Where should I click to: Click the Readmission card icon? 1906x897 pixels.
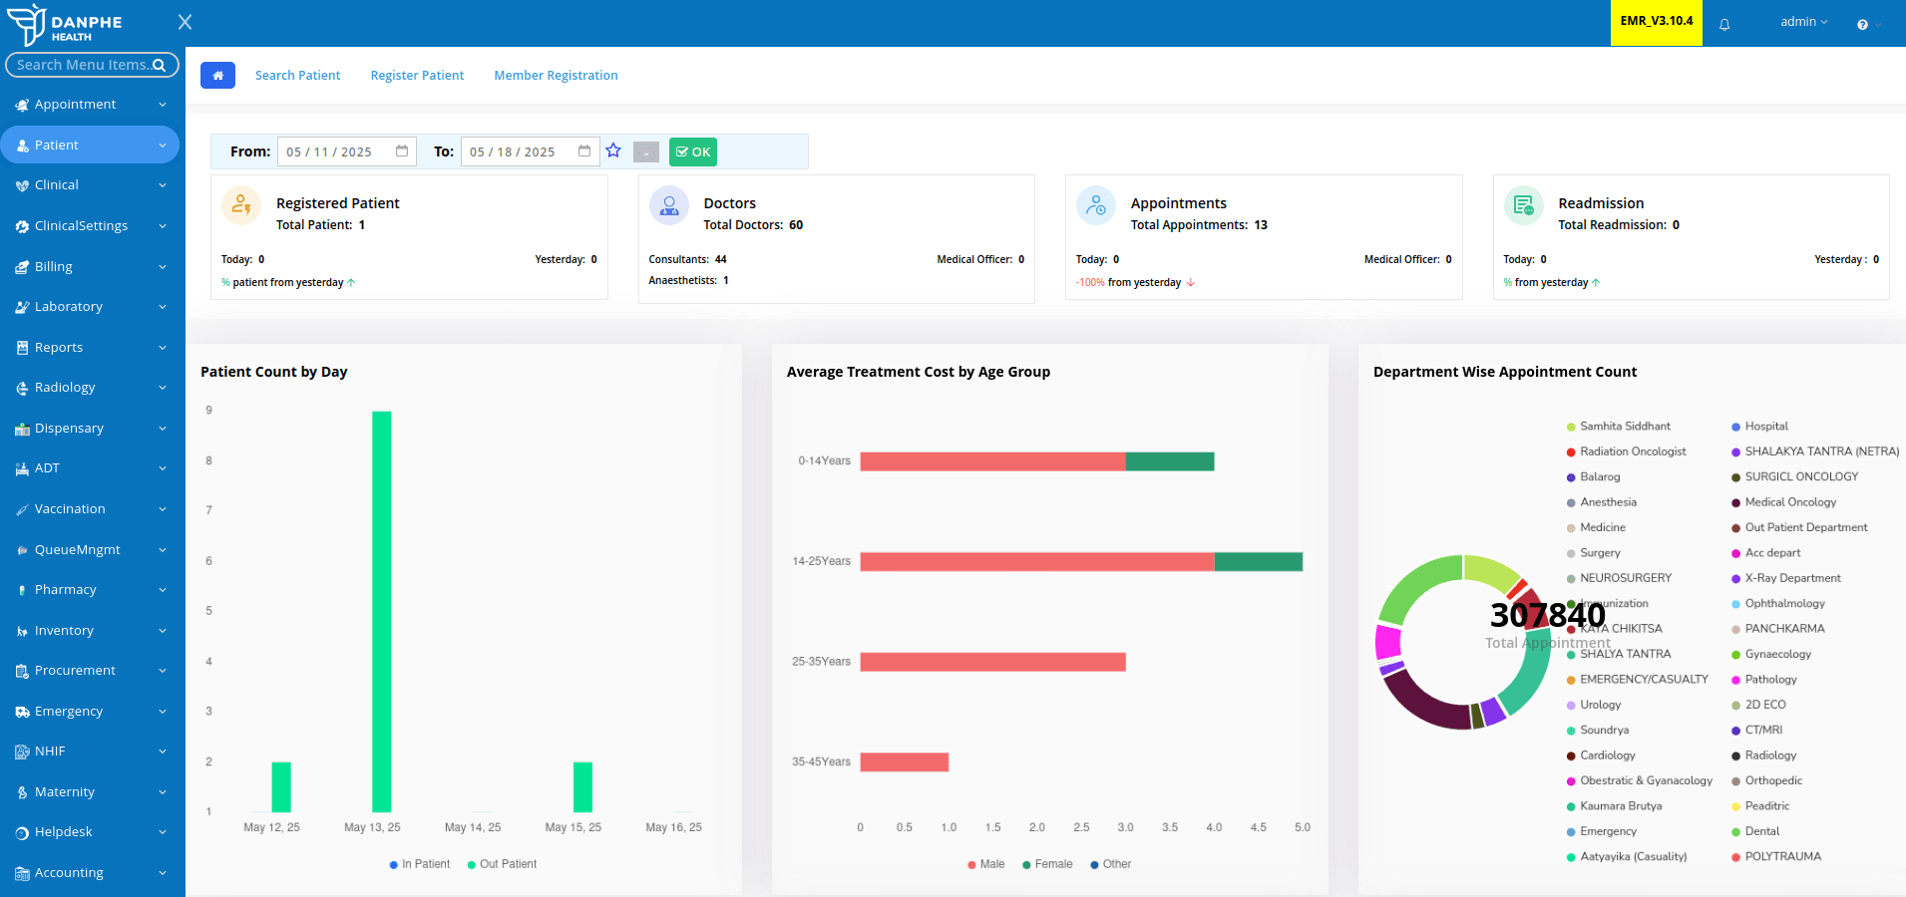click(x=1524, y=205)
